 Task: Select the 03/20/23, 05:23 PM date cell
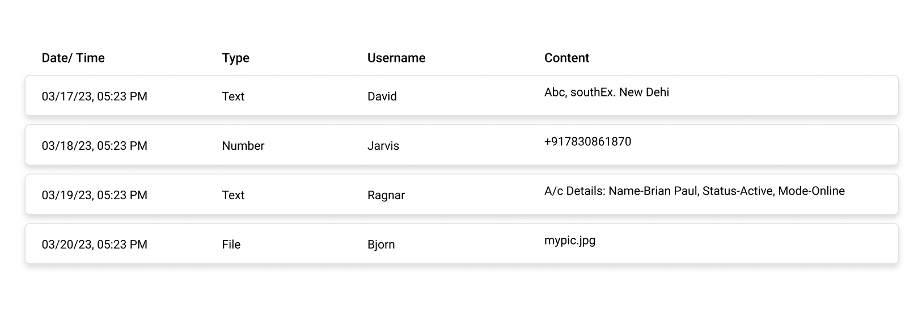(x=95, y=245)
